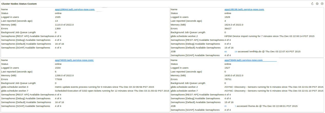Close the Cluster Nodes Status widget
The width and height of the screenshot is (325, 113).
click(x=322, y=4)
